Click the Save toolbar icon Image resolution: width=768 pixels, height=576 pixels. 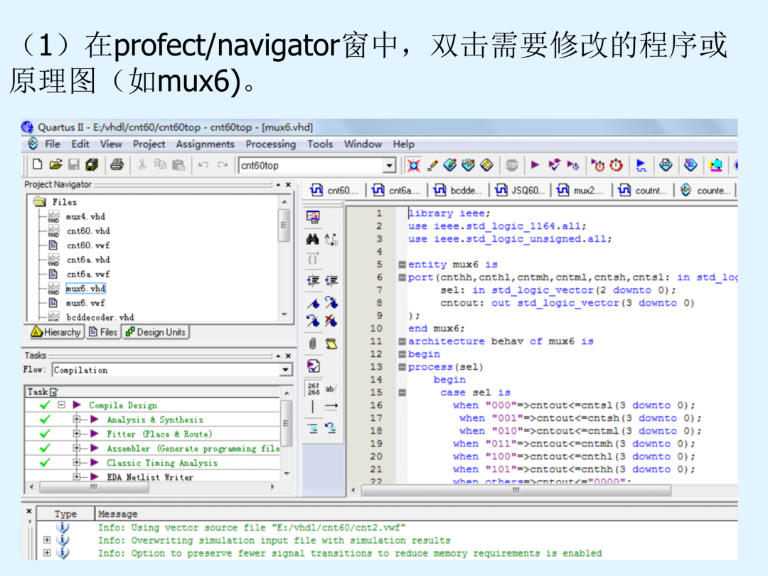coord(73,164)
